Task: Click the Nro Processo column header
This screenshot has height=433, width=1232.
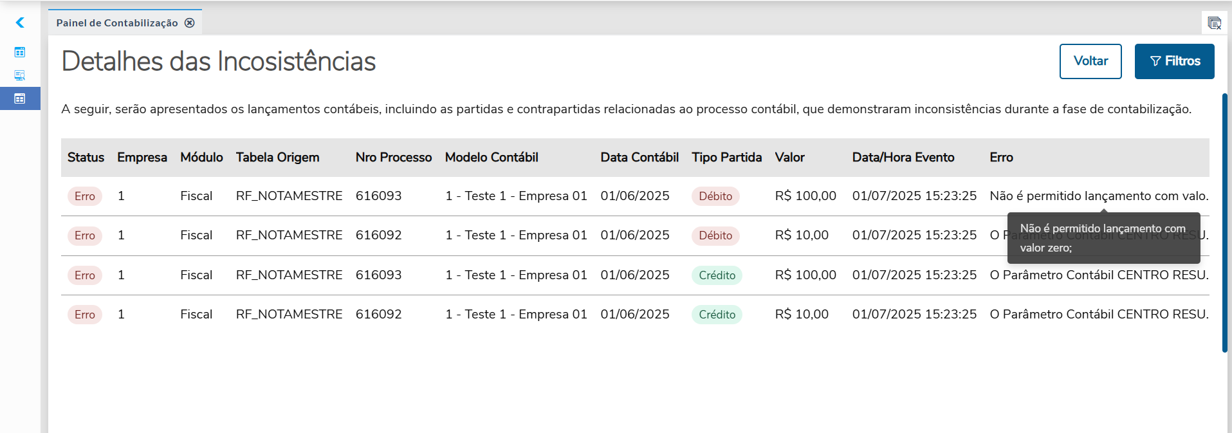Action: coord(393,158)
